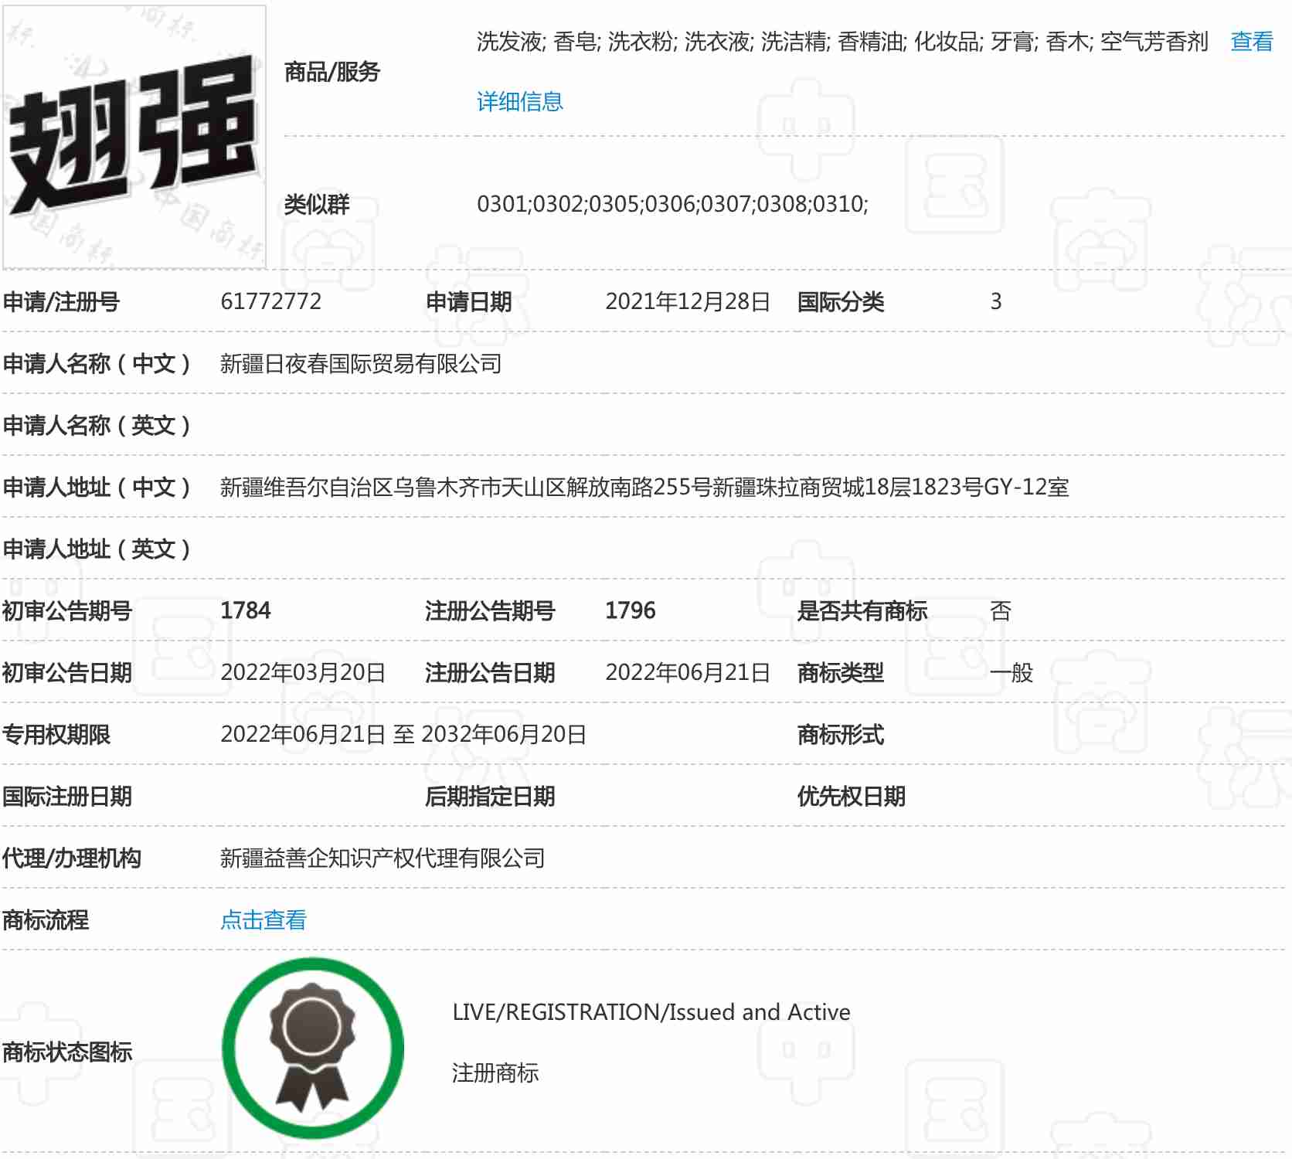This screenshot has height=1159, width=1292.
Task: Open 点击查看 for the trademark process
Action: click(263, 919)
